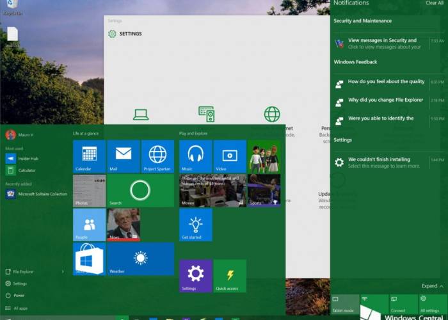Open the Calendar tile

point(89,156)
